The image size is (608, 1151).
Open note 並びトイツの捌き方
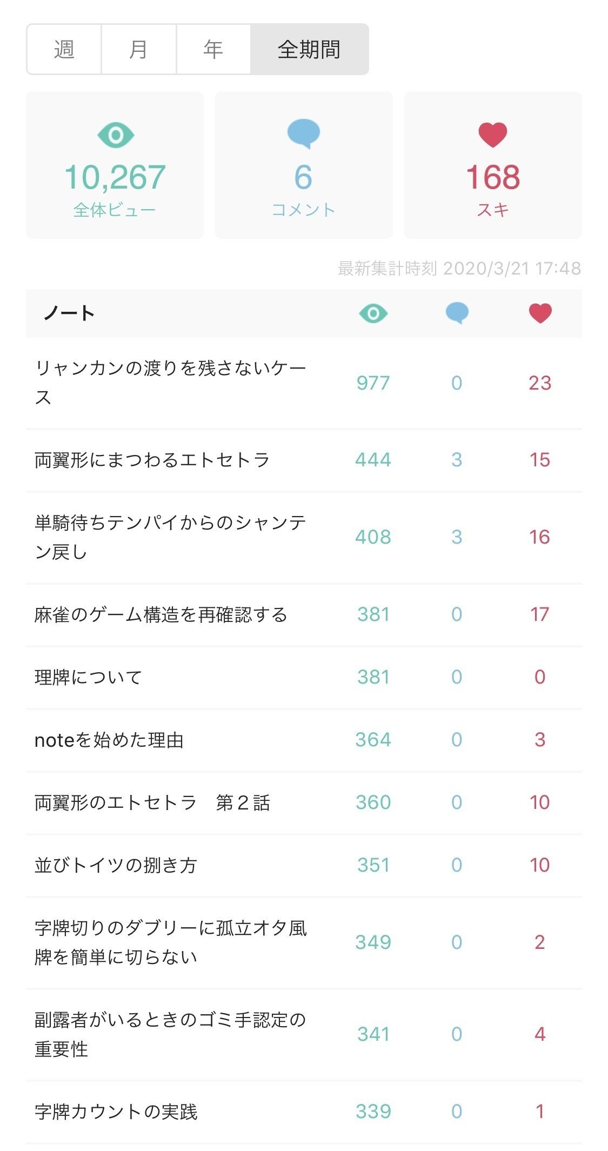pyautogui.click(x=116, y=865)
